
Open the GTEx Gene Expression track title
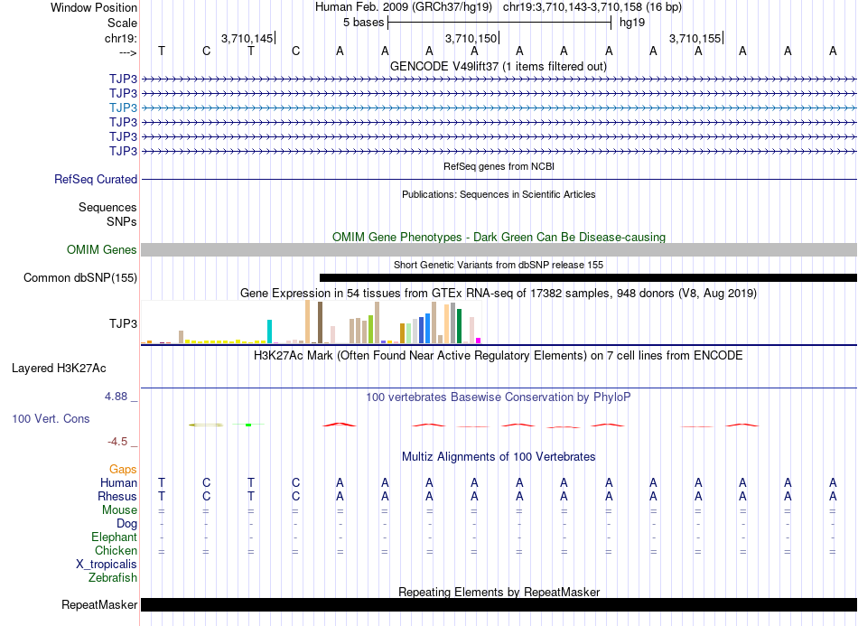pos(499,294)
